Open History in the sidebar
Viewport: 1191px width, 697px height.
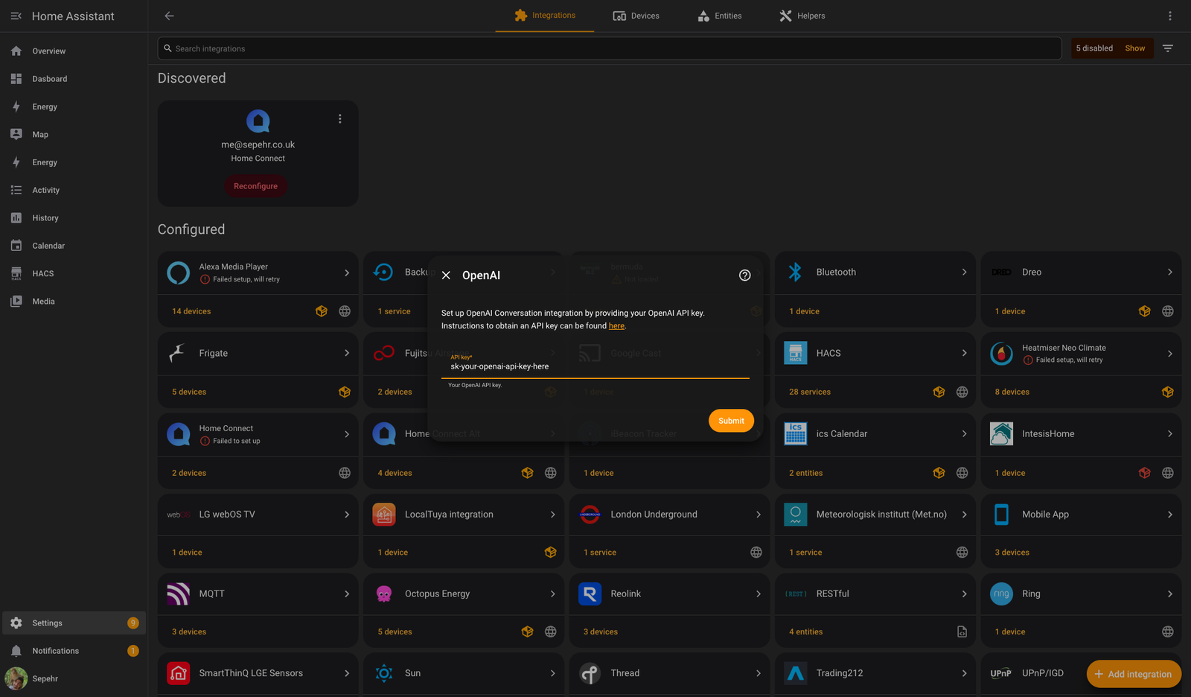coord(74,218)
